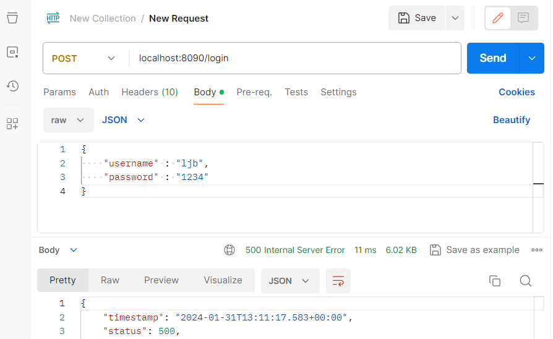Click 500 Internal Server Error status

point(295,250)
